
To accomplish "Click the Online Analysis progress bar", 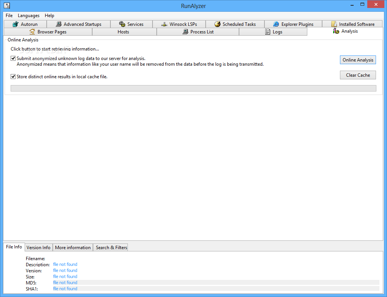I will coord(193,88).
